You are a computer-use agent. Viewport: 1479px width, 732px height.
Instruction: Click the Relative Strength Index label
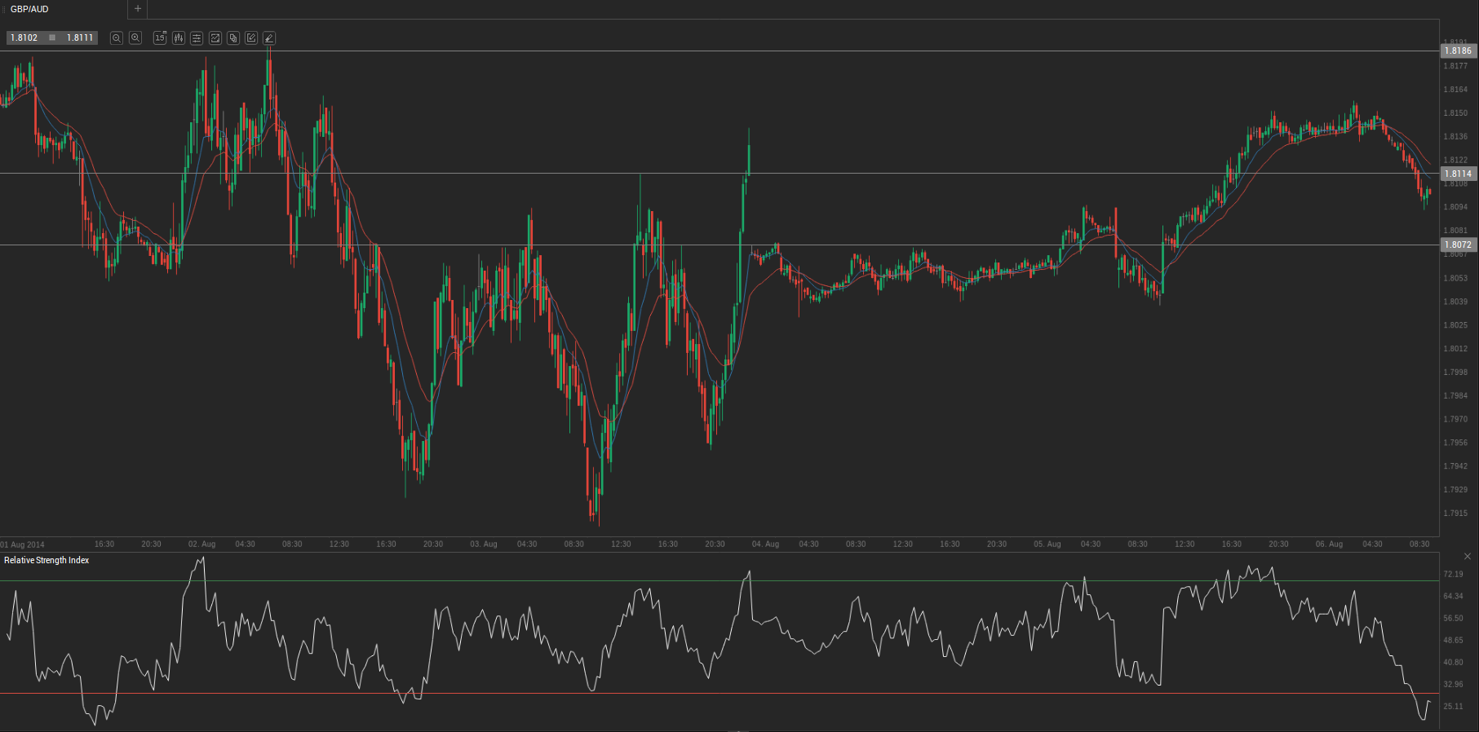[x=46, y=561]
